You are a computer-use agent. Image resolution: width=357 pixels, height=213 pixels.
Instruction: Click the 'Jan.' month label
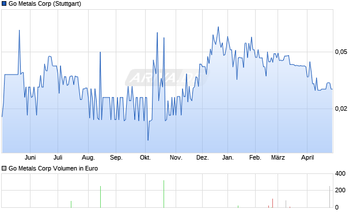coord(227,157)
